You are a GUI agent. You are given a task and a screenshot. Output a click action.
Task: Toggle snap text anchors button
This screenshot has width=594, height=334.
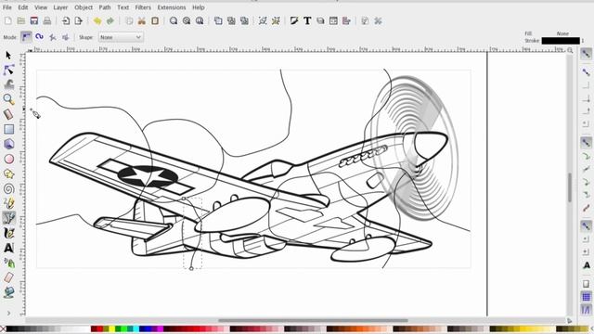pos(586,265)
